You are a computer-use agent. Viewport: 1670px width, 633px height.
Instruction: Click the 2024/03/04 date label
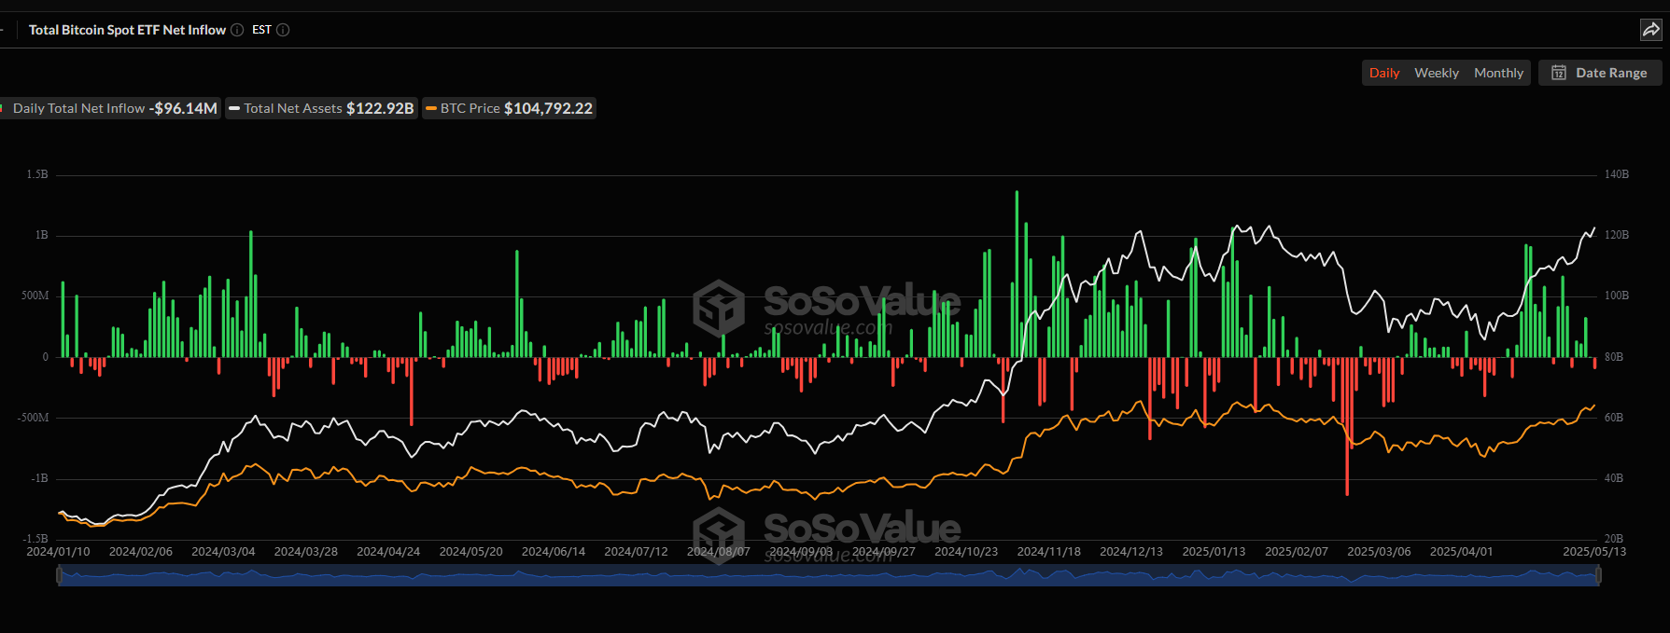223,552
